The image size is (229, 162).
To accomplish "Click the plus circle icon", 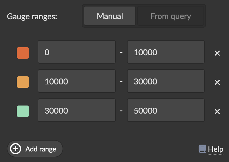I will pyautogui.click(x=16, y=149).
